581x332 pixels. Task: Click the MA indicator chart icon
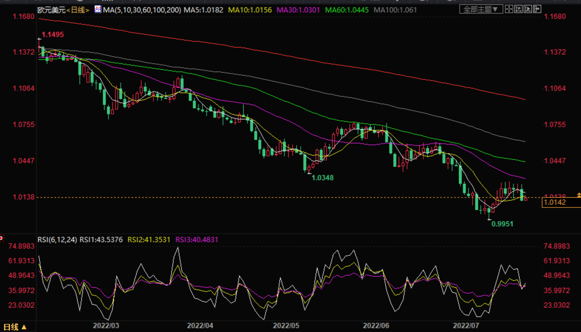point(98,9)
